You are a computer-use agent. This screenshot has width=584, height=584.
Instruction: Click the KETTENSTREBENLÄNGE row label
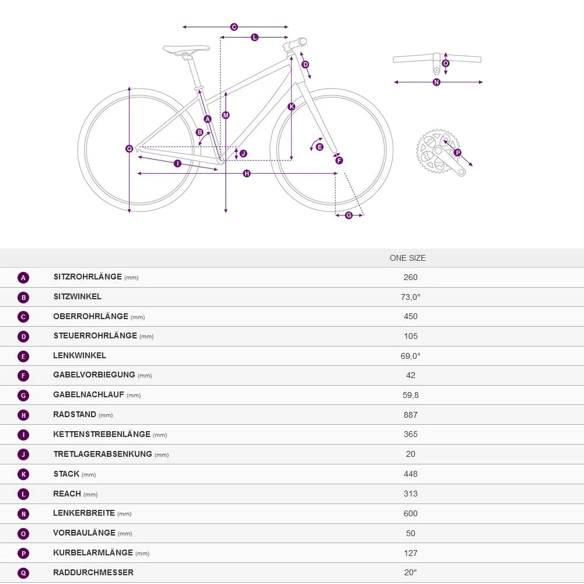coord(102,435)
